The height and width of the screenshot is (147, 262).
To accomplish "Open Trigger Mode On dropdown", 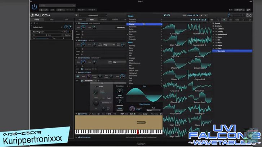I will click(119, 62).
